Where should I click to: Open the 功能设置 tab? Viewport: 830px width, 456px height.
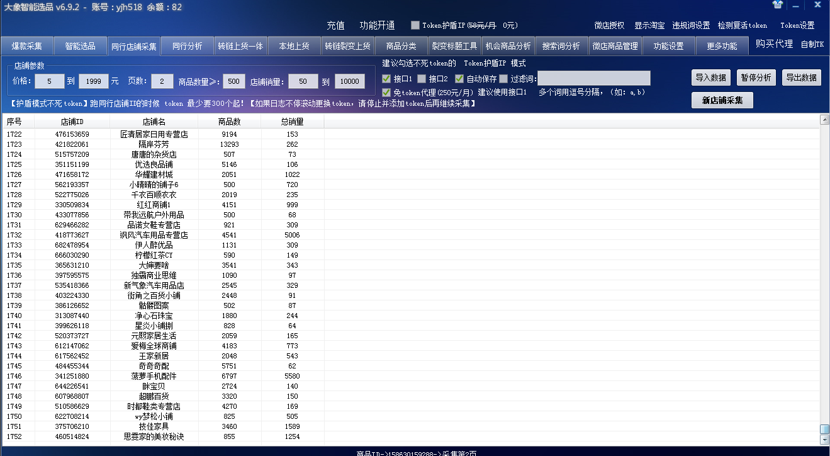(668, 46)
